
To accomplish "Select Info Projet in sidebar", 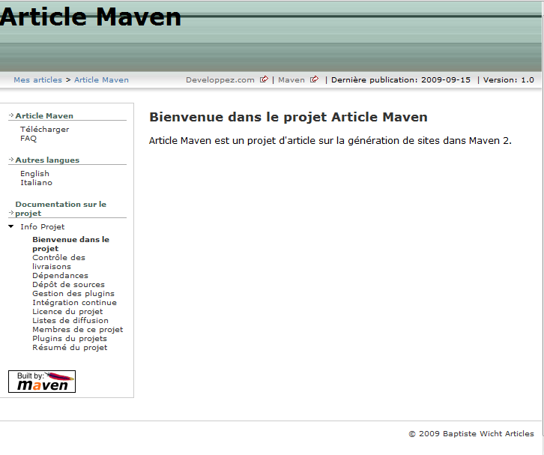I will coord(42,226).
